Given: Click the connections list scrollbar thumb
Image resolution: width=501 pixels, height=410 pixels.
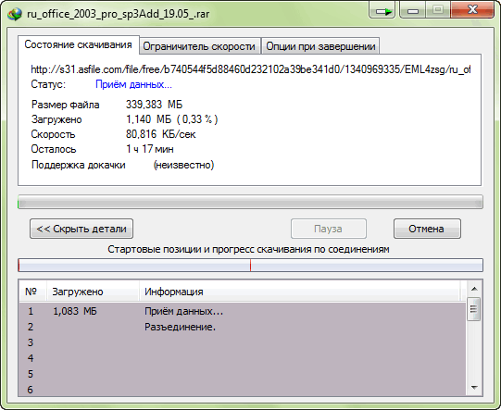Looking at the screenshot, I should 474,309.
